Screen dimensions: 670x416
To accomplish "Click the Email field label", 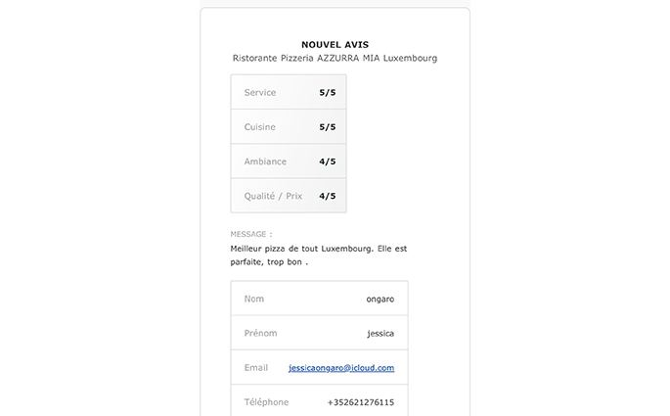I will [256, 368].
